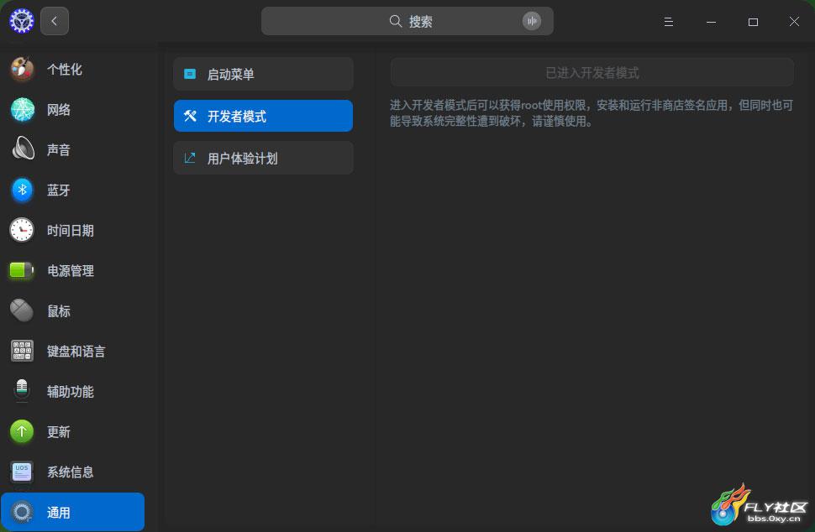Click the 个性化 palette icon
Image resolution: width=815 pixels, height=532 pixels.
[22, 70]
